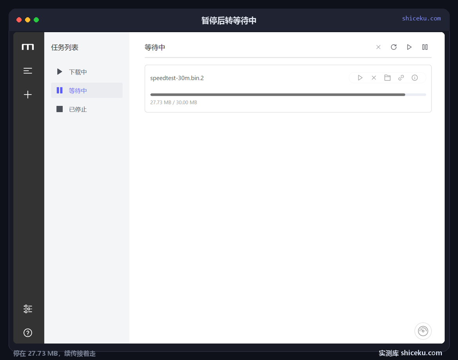Copy link of speedtest-30m.bin.2 task
The height and width of the screenshot is (360, 458).
401,78
